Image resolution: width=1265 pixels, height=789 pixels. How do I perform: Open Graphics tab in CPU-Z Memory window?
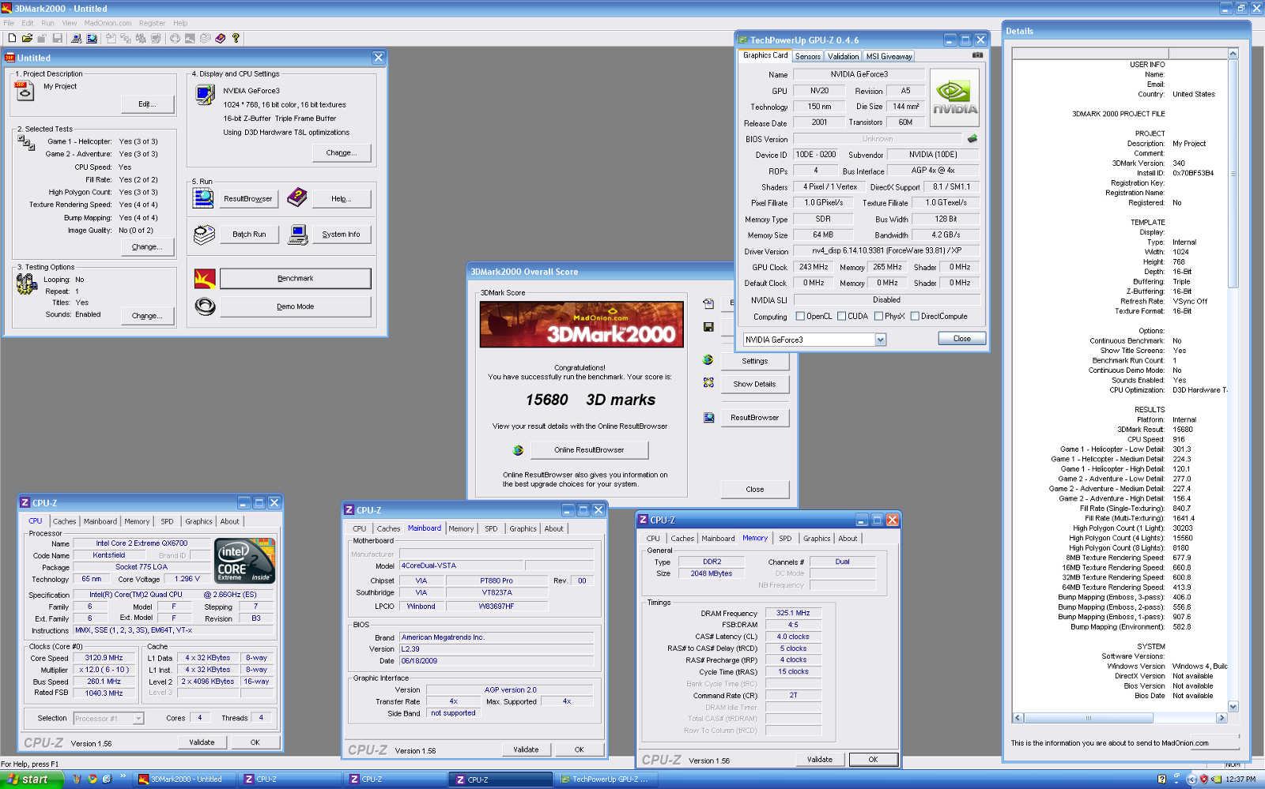[x=817, y=539]
